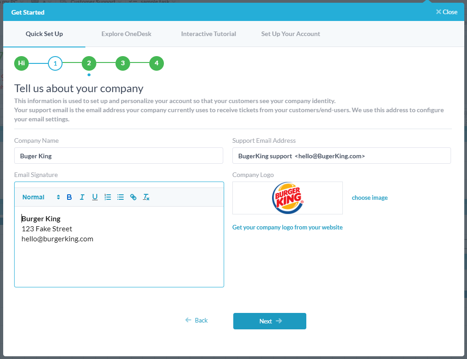Edit the Support Email Address field
The height and width of the screenshot is (359, 467).
point(341,156)
